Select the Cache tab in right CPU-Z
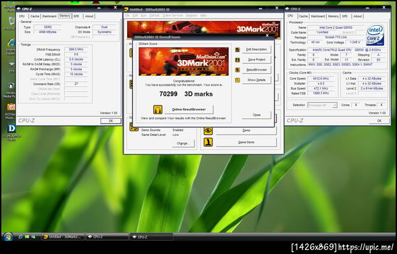 303,16
